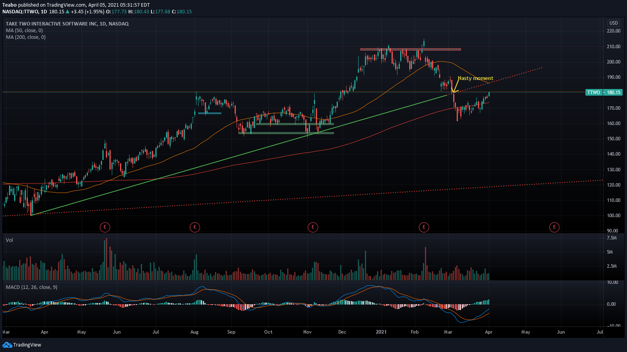Viewport: 627px width, 352px height.
Task: Select the MA (50, close, 0) indicator legend
Action: 24,31
